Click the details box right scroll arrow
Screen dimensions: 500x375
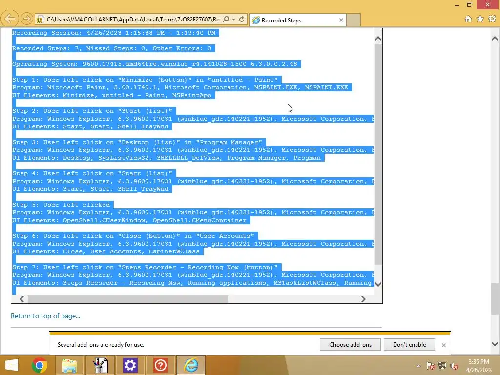[363, 299]
